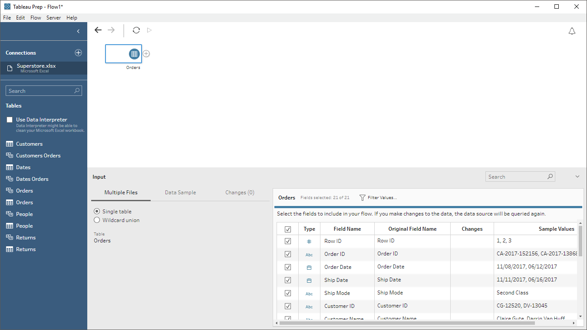The width and height of the screenshot is (587, 330).
Task: Click the Tables search field in the Connections pane
Action: [x=44, y=91]
